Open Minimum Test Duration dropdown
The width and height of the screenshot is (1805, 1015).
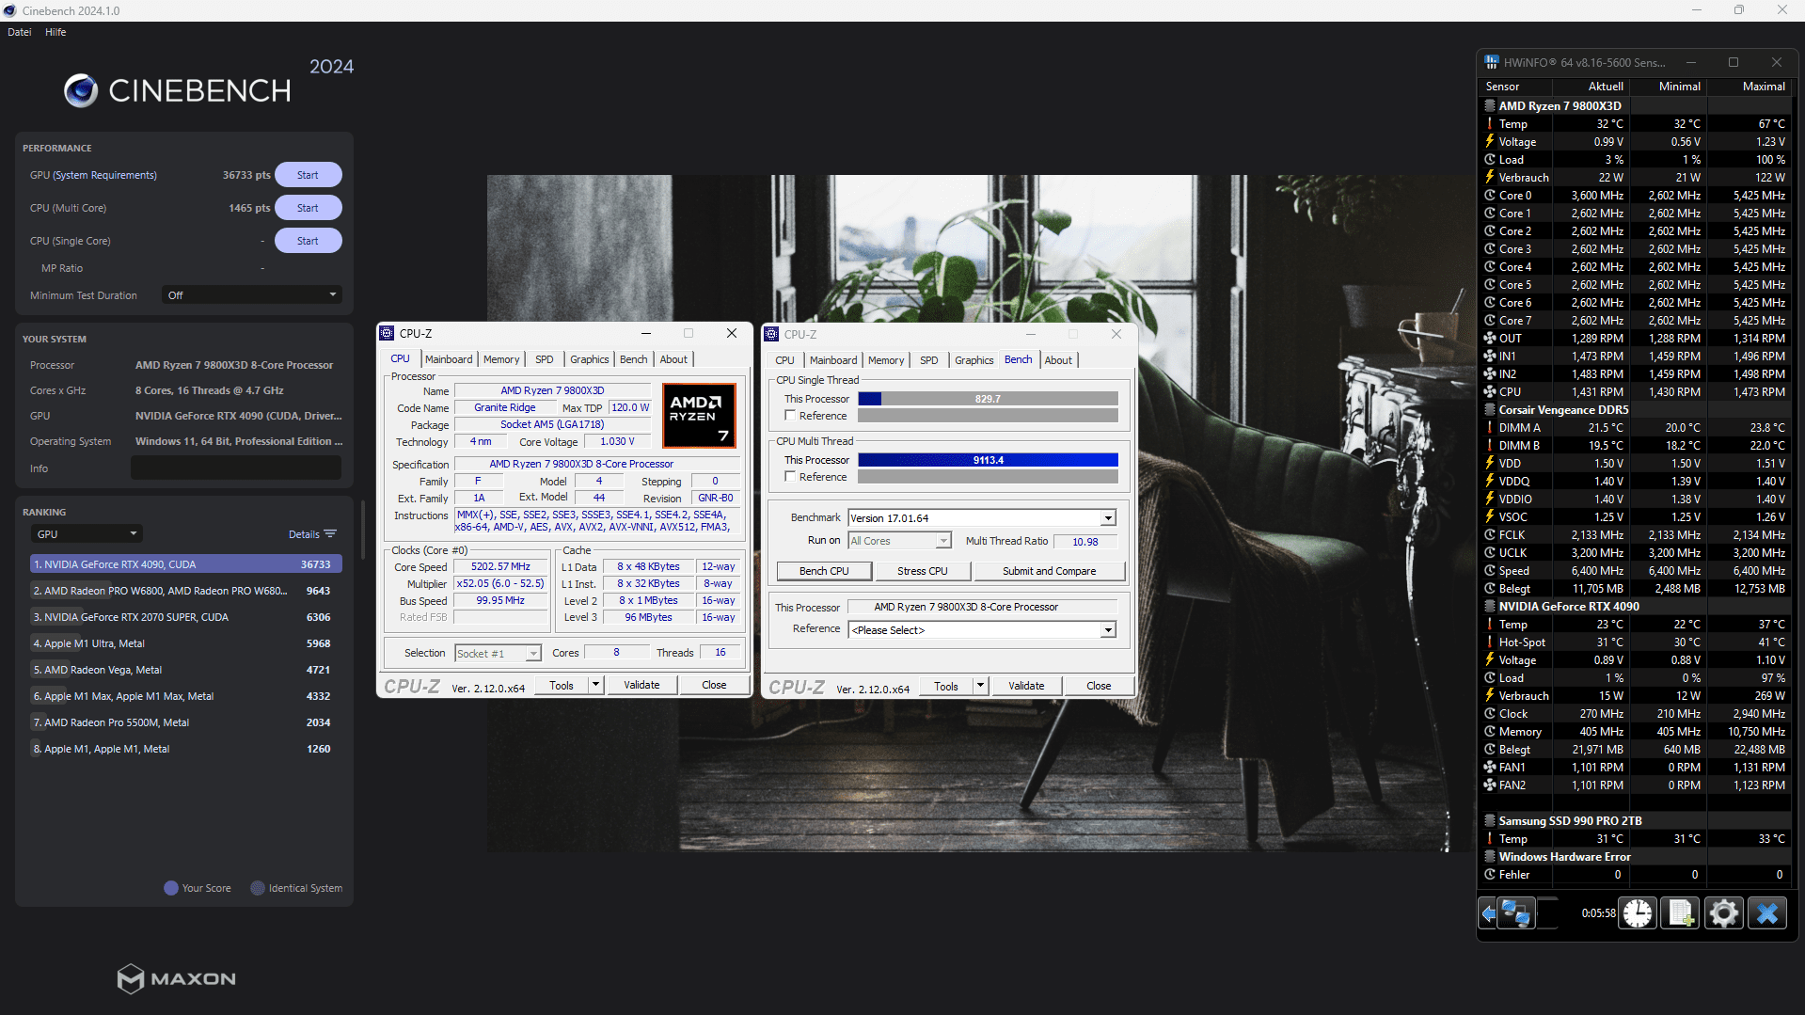pyautogui.click(x=252, y=294)
